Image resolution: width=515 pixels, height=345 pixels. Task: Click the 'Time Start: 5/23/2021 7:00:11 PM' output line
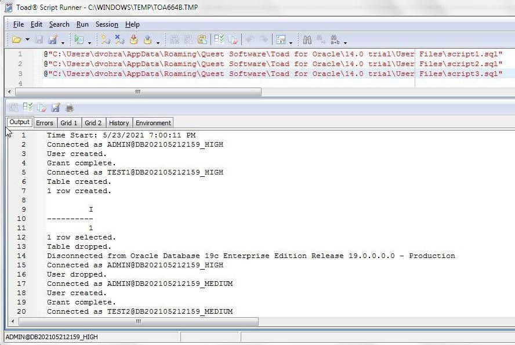pos(121,135)
